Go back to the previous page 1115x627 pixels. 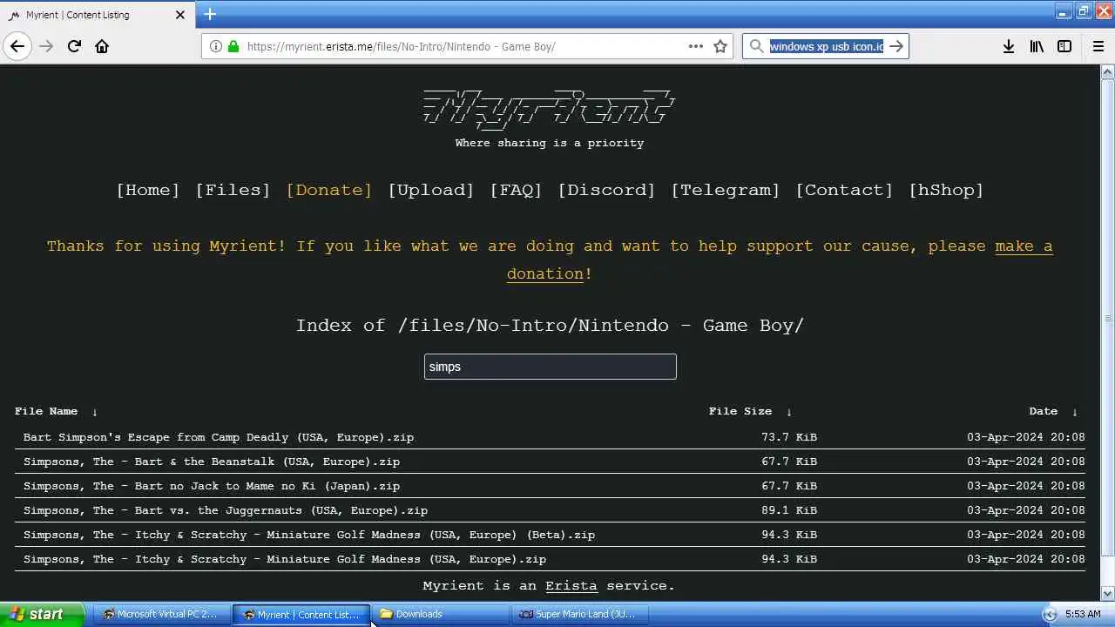click(17, 46)
